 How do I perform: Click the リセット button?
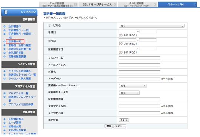coord(120,126)
